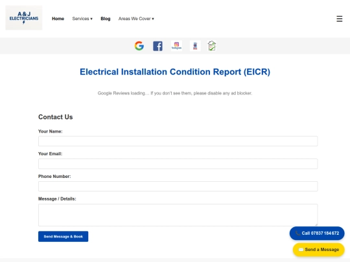Click into the Your Email field
This screenshot has height=262, width=350.
[x=178, y=164]
